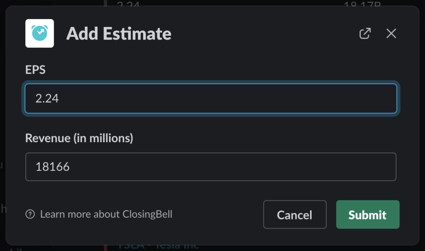Viewport: 425px width, 251px height.
Task: Click the Revenue (in millions) label
Action: [x=79, y=138]
